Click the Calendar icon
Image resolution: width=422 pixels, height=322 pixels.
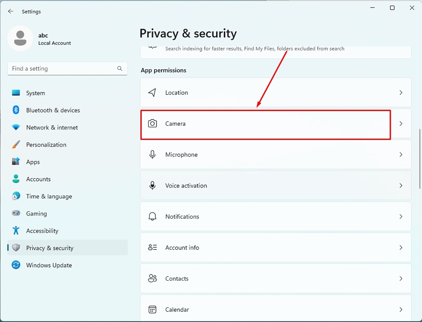(153, 309)
